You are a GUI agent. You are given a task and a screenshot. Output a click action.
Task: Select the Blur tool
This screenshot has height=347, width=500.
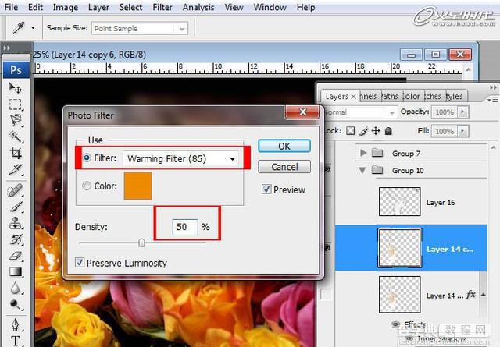15,289
